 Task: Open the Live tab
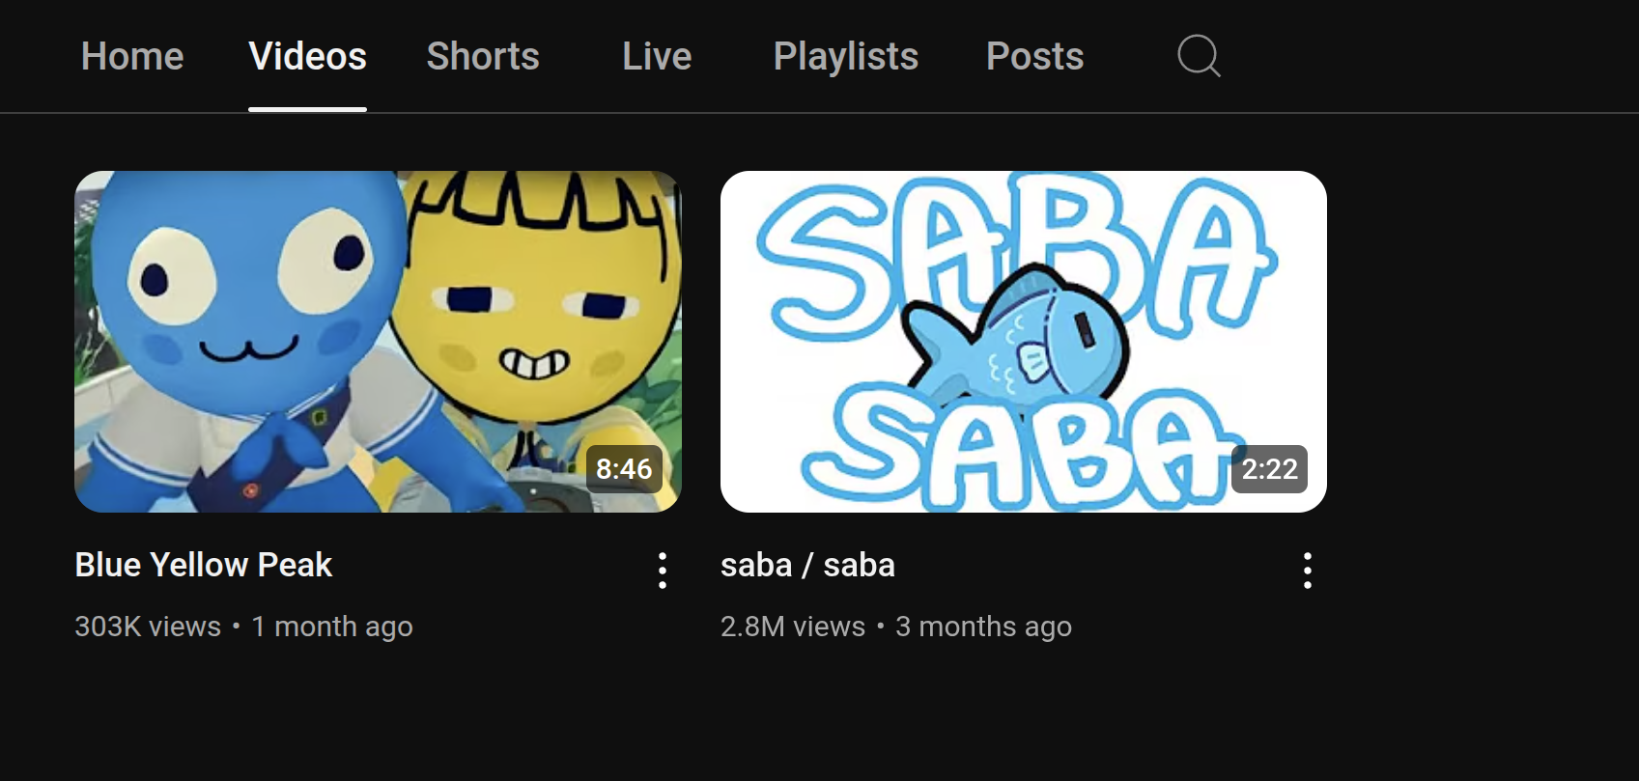tap(657, 56)
